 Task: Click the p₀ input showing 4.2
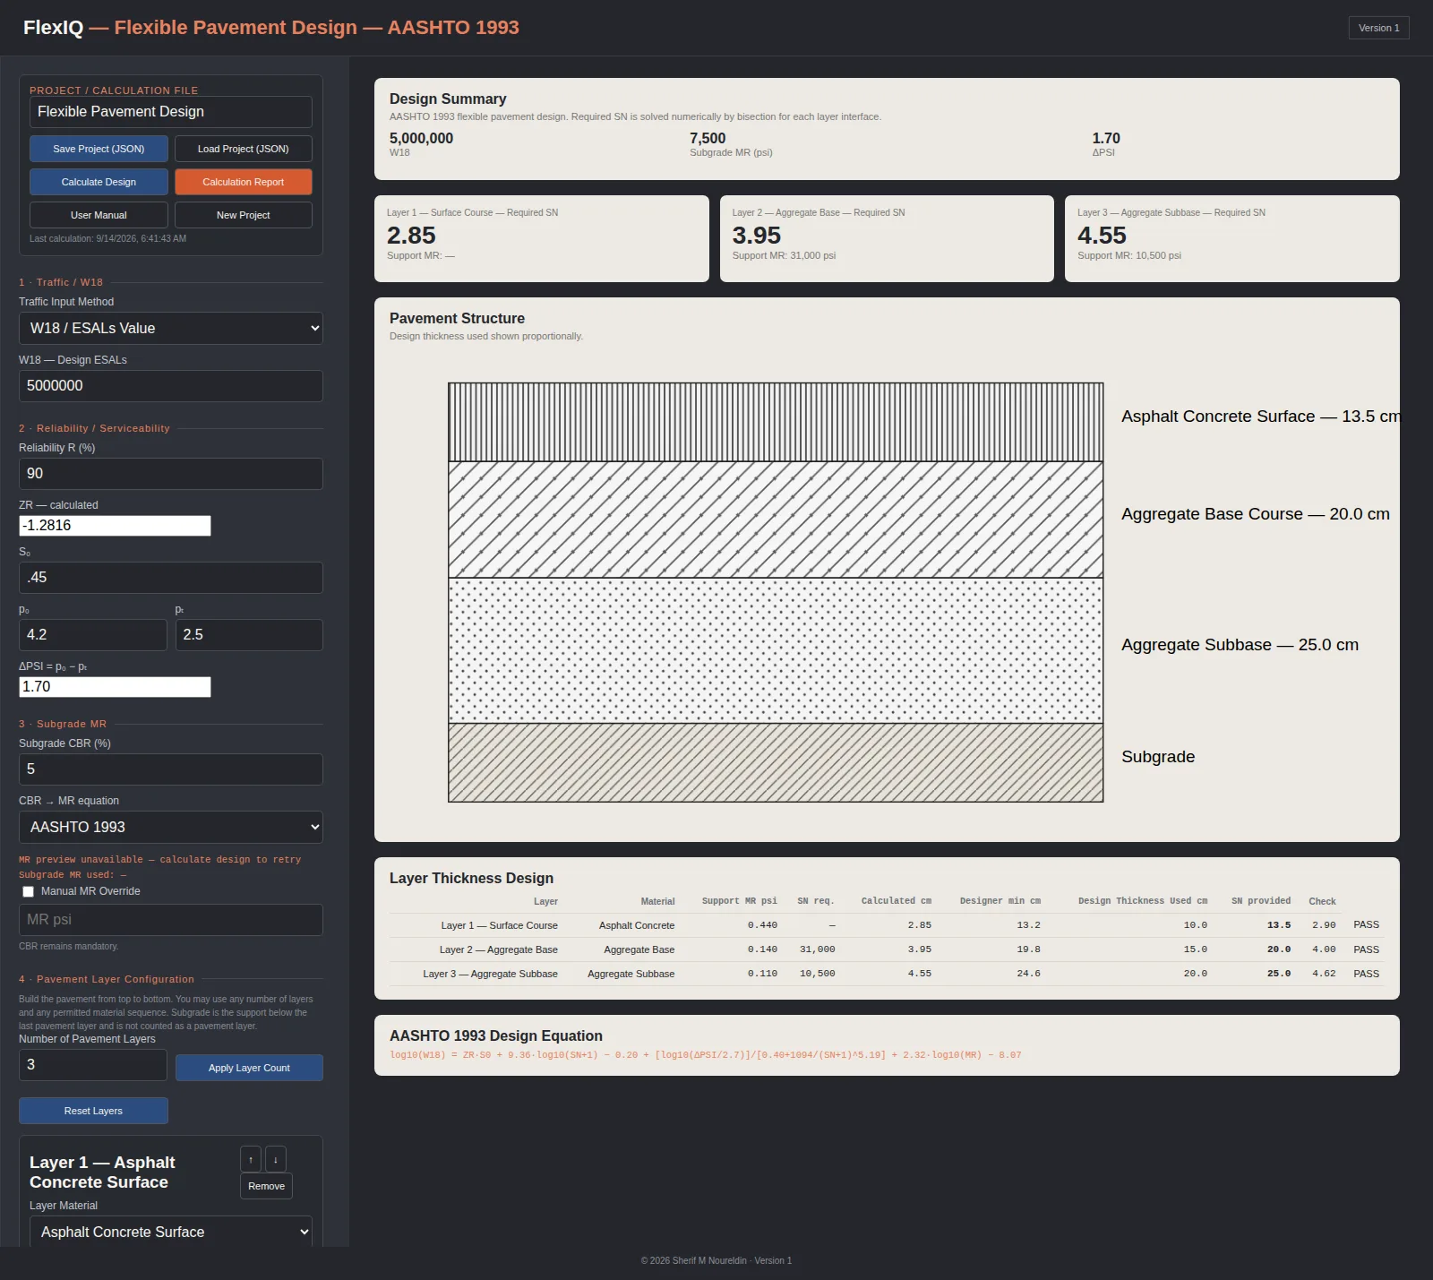click(x=93, y=635)
